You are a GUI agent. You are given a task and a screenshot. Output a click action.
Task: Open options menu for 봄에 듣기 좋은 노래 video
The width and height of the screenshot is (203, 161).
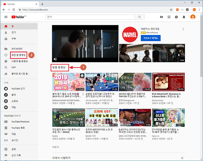click(83, 94)
